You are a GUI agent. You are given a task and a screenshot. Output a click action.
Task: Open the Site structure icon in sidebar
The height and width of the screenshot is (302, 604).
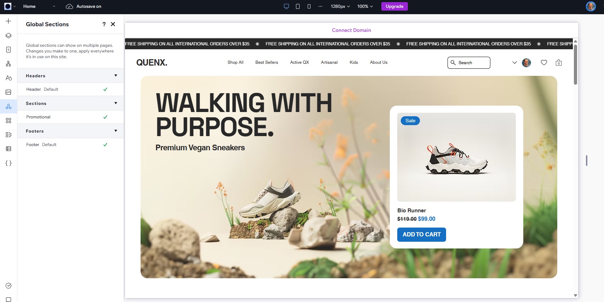tap(8, 64)
